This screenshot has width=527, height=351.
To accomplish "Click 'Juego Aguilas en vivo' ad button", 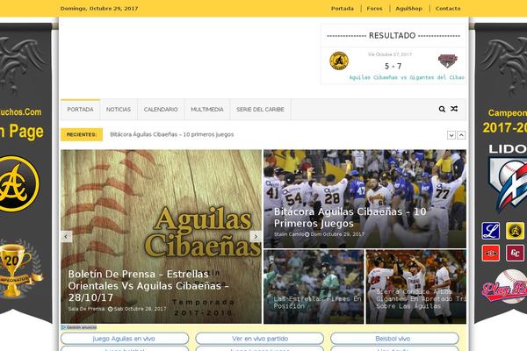I will click(125, 339).
